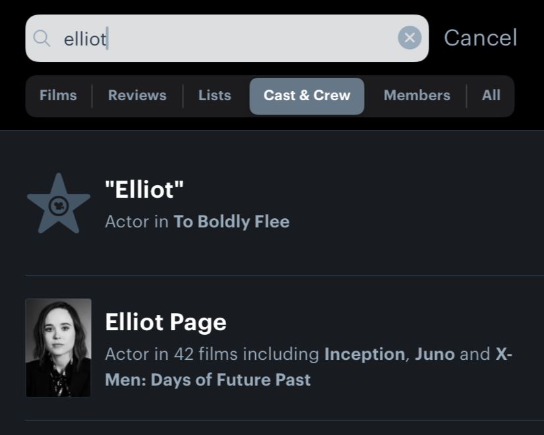Click the magnifying glass search icon

[42, 38]
